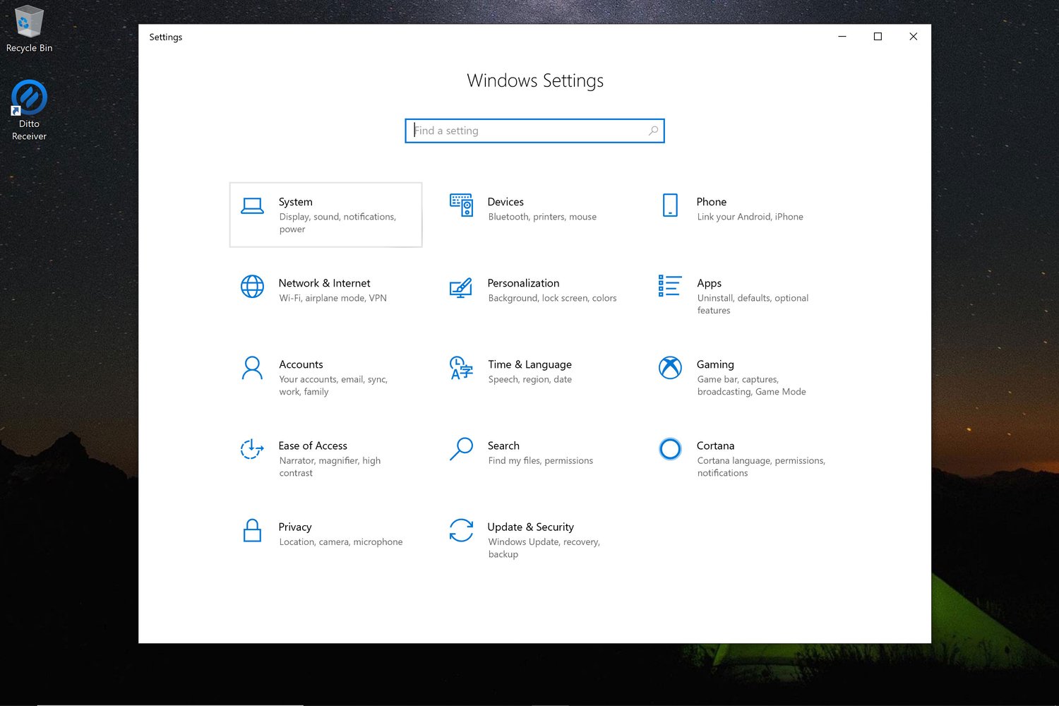Launch Ditto Receiver from the desktop
This screenshot has width=1059, height=706.
click(x=29, y=95)
